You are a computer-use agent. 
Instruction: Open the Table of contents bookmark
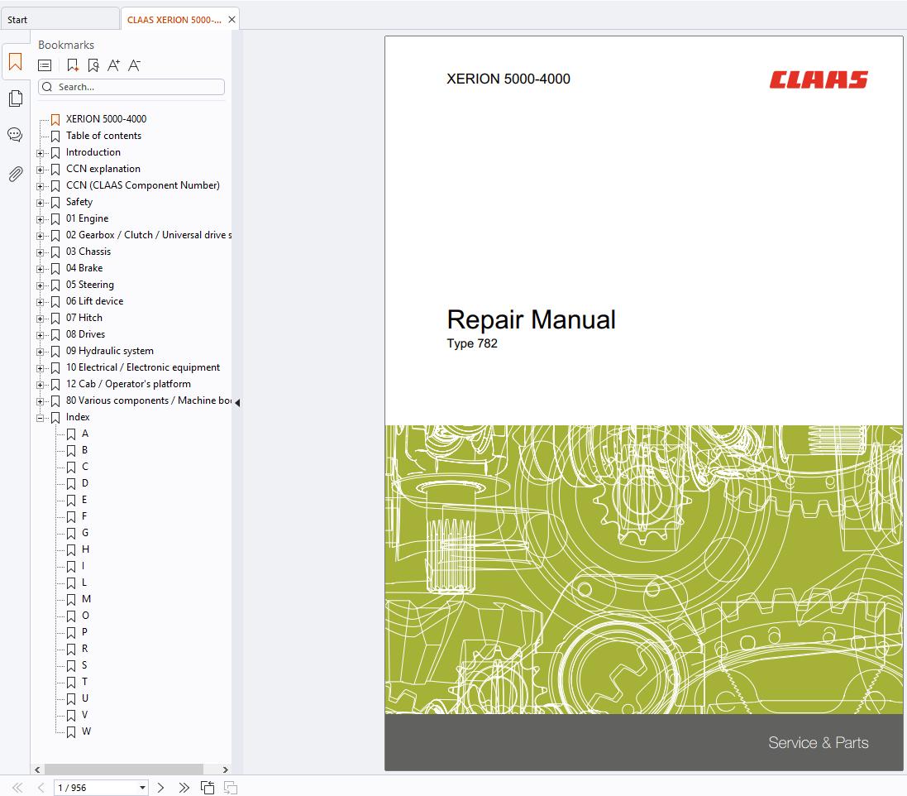(x=103, y=136)
